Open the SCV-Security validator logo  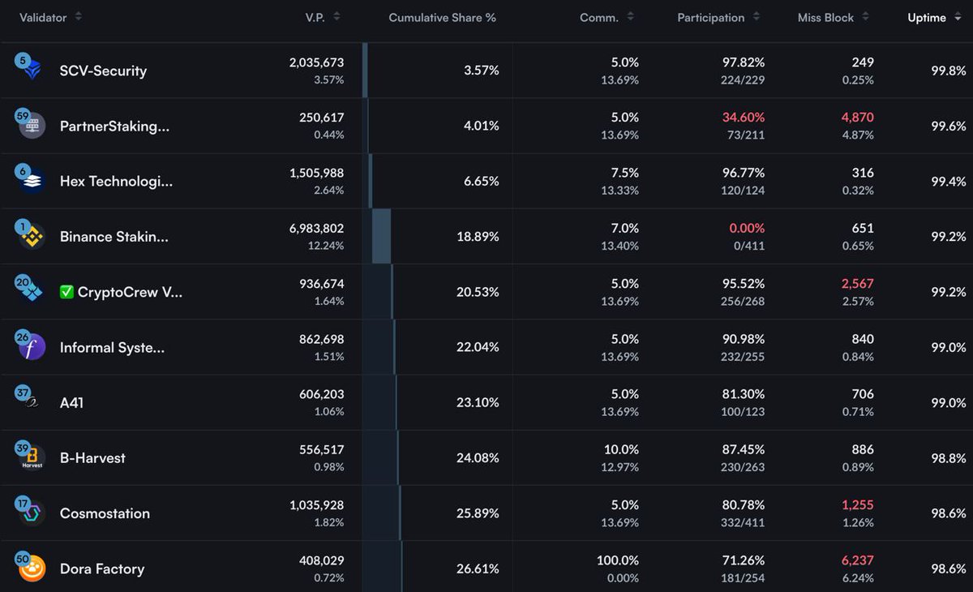(x=33, y=71)
